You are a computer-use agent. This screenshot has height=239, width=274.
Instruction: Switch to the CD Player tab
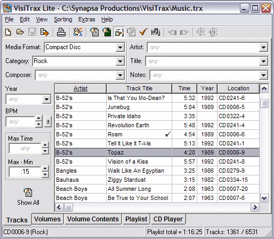point(168,219)
